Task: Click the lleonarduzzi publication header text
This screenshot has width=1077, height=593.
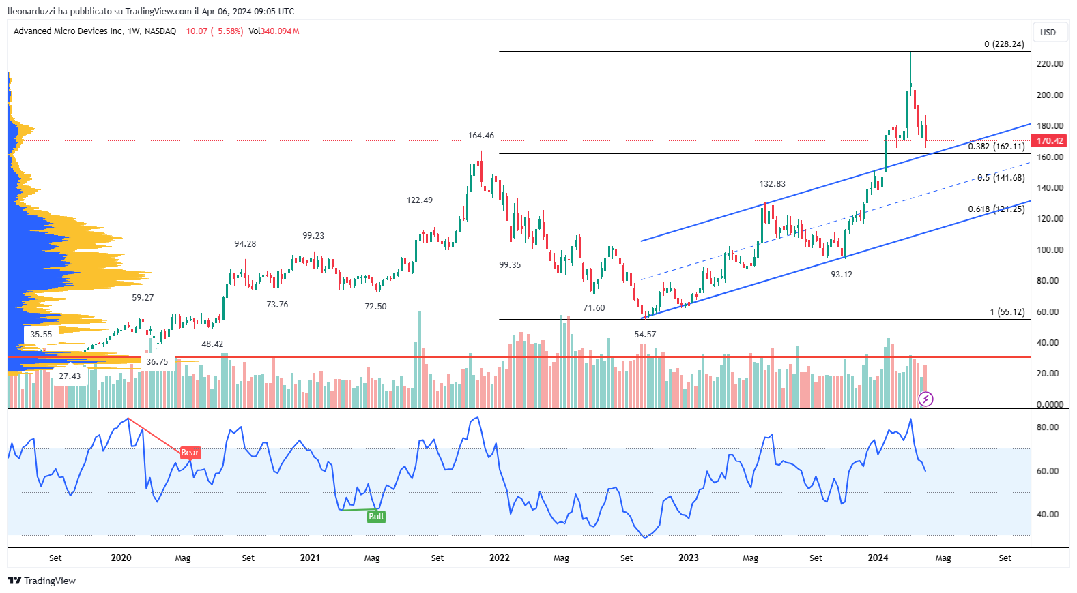Action: 151,11
